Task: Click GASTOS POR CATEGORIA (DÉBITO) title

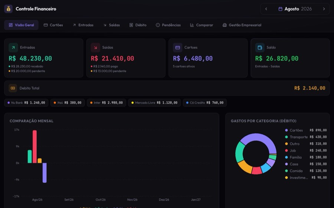Action: pyautogui.click(x=263, y=121)
